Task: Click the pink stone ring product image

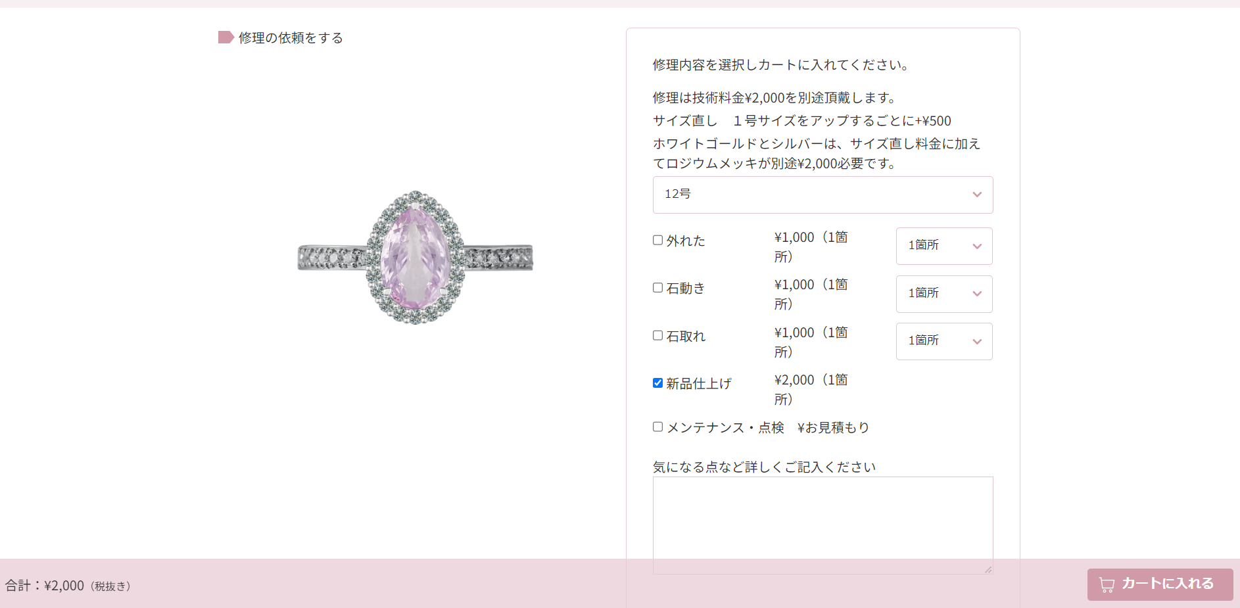Action: tap(416, 258)
